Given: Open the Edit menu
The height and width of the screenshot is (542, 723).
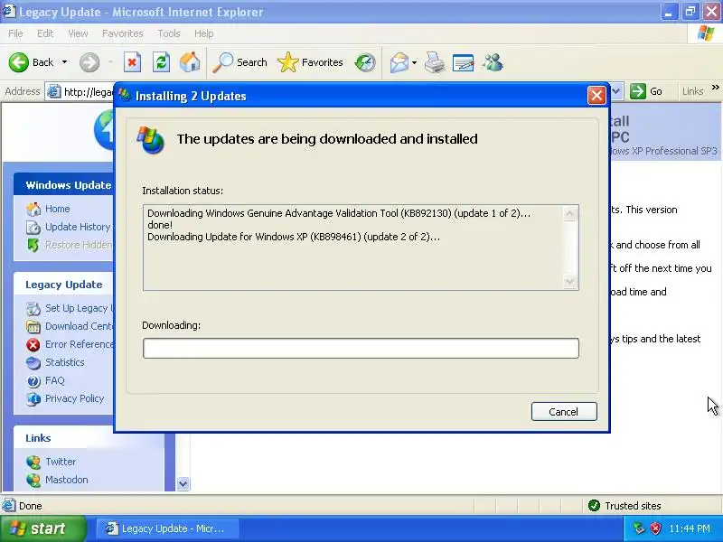Looking at the screenshot, I should point(44,33).
